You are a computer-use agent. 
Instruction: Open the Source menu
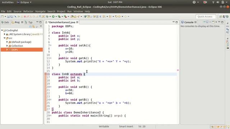(x=17, y=11)
